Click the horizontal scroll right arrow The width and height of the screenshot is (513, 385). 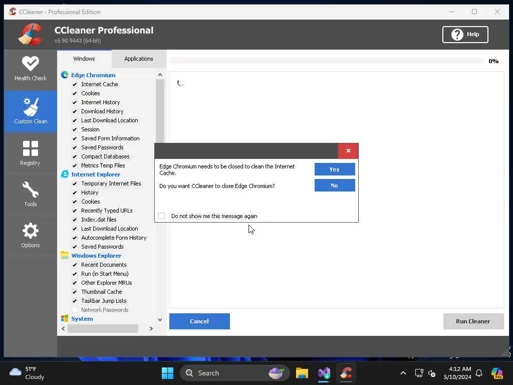click(x=151, y=328)
